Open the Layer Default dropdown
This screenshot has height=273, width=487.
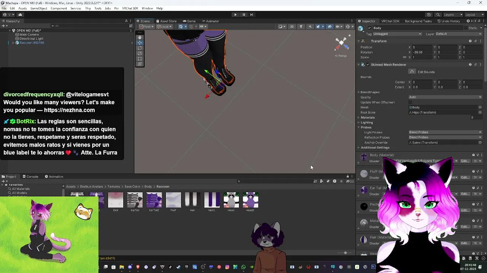pyautogui.click(x=458, y=34)
